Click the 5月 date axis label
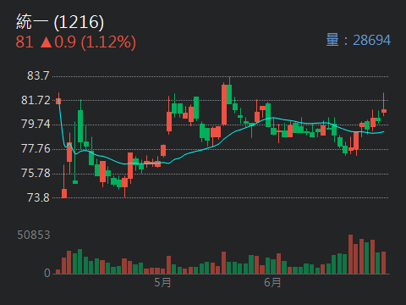The image size is (406, 305). tap(162, 282)
